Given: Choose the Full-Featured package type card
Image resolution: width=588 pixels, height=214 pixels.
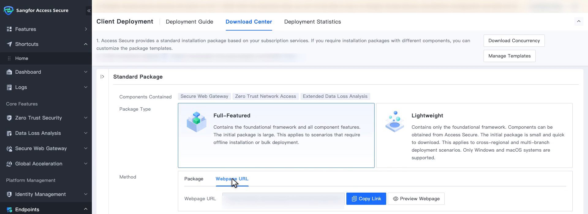Looking at the screenshot, I should tap(276, 135).
